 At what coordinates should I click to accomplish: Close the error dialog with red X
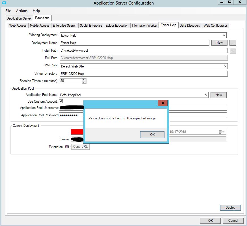pos(163,103)
